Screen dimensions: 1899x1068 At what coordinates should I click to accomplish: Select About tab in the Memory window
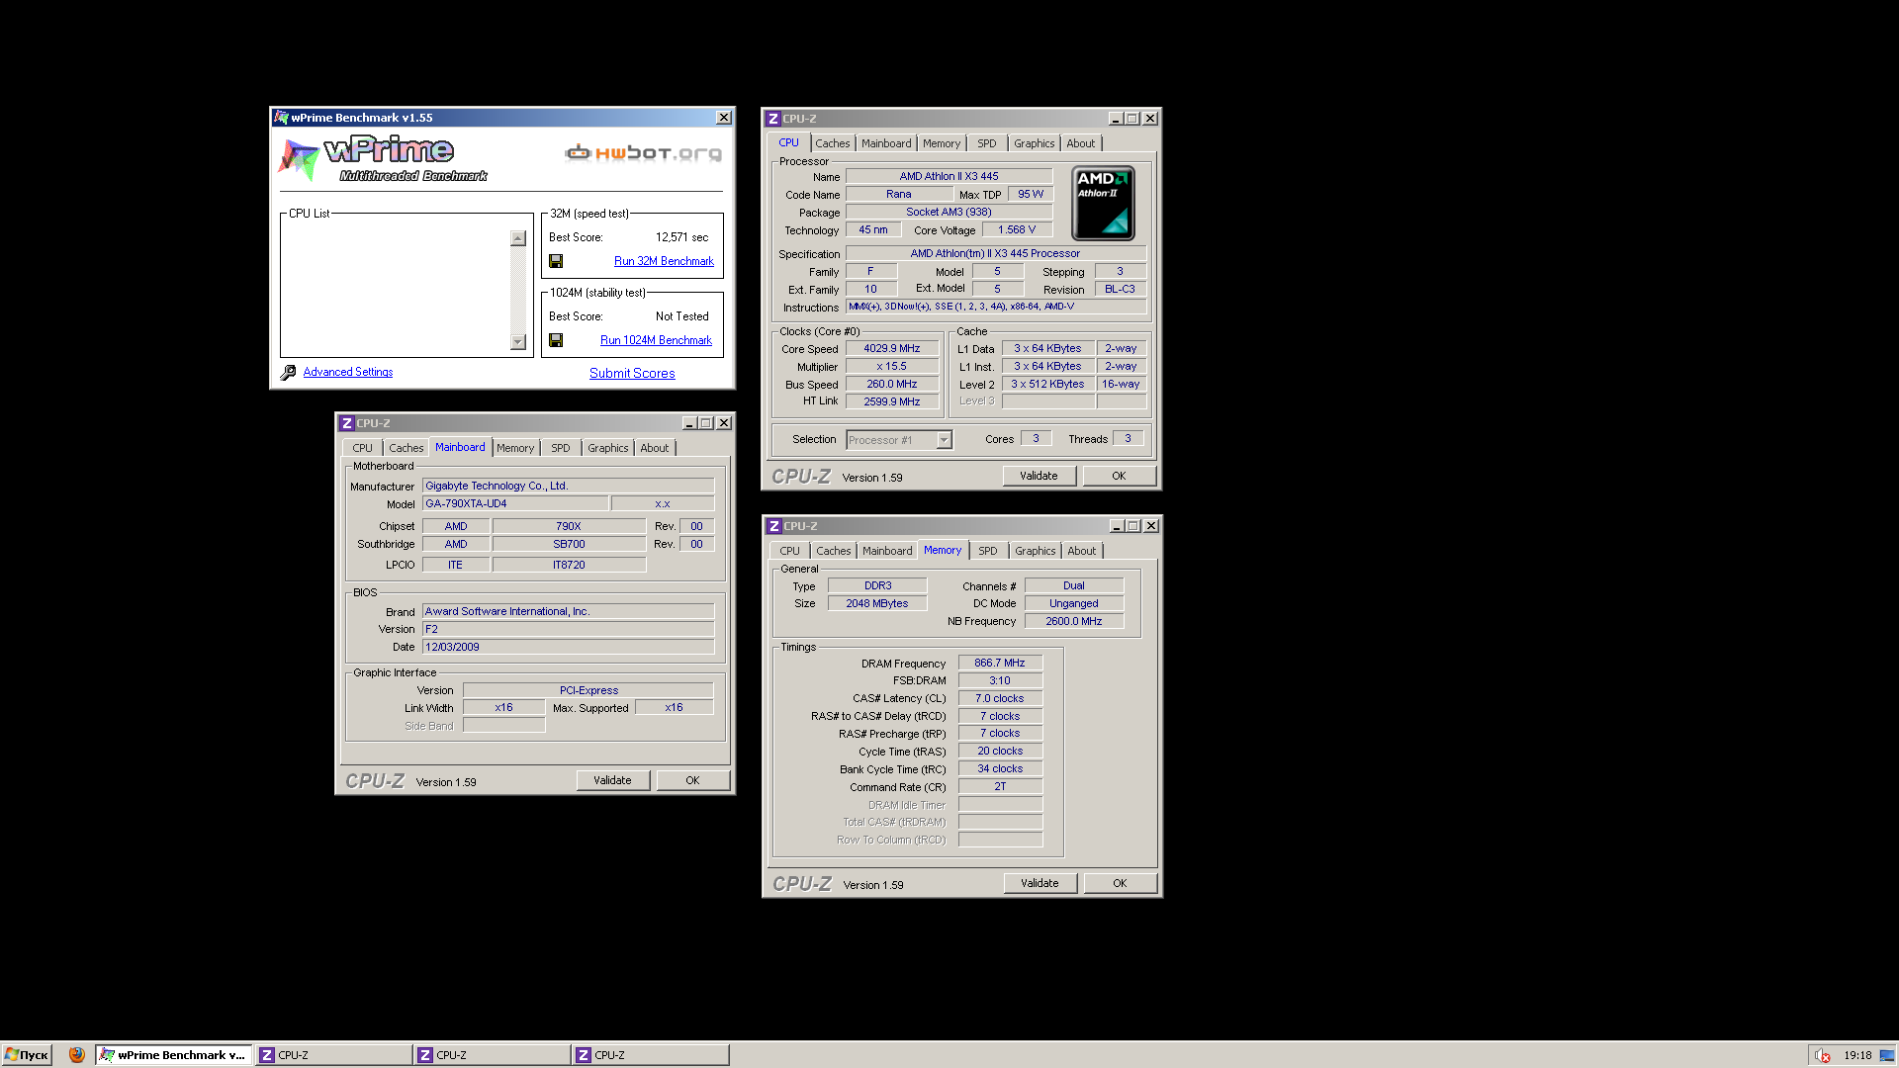[1082, 551]
